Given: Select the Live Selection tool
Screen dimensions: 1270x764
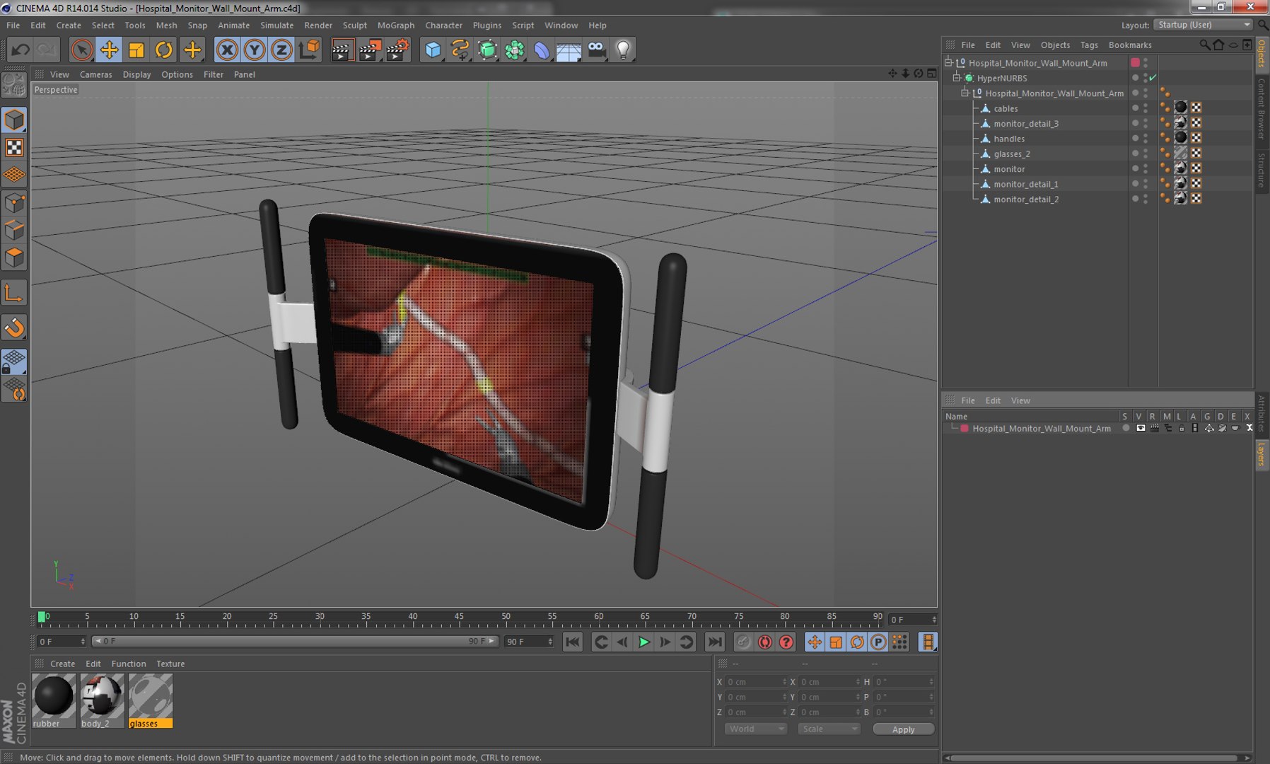Looking at the screenshot, I should [82, 50].
